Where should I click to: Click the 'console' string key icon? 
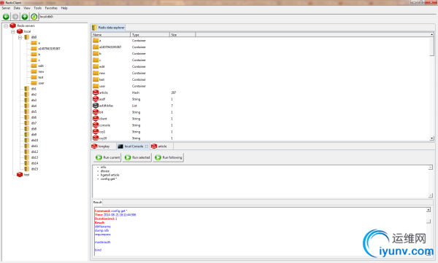pos(96,125)
